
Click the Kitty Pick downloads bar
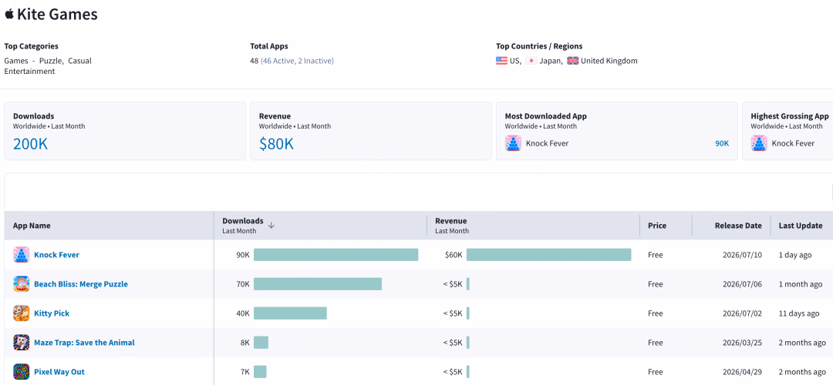point(290,313)
